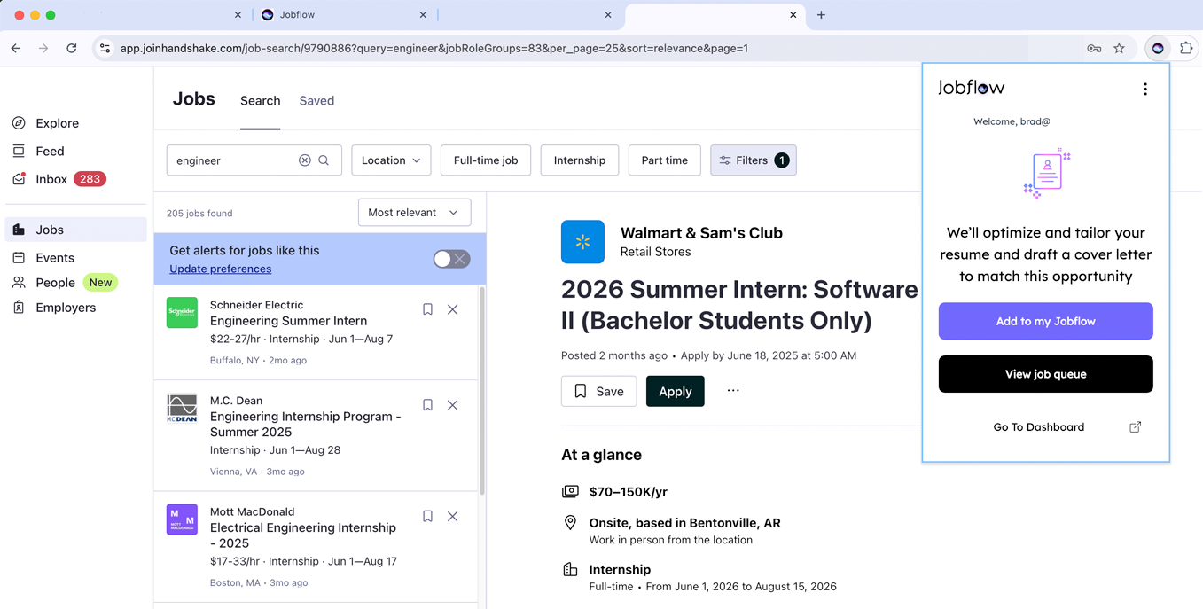1203x609 pixels.
Task: Click the magnifier search icon
Action: (324, 160)
